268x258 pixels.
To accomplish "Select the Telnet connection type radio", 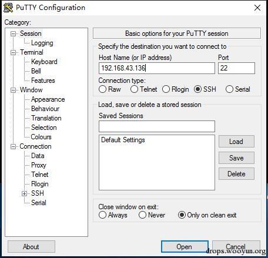I will [x=134, y=89].
